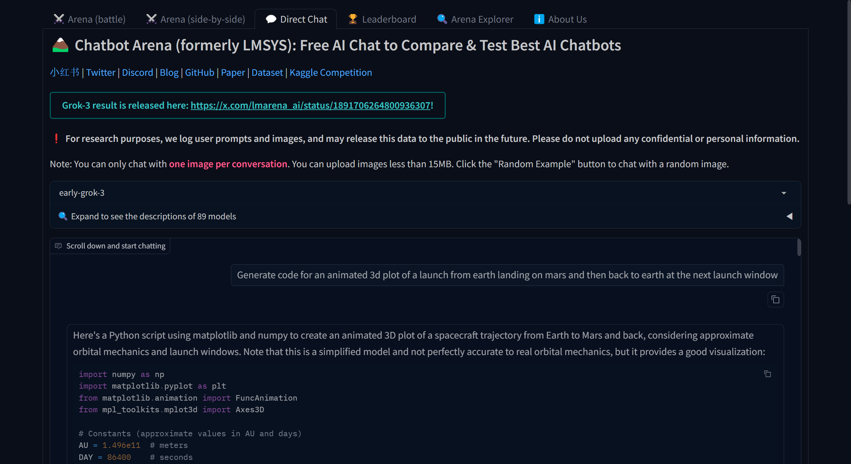The image size is (851, 464).
Task: Open the Twitter link
Action: coord(101,72)
